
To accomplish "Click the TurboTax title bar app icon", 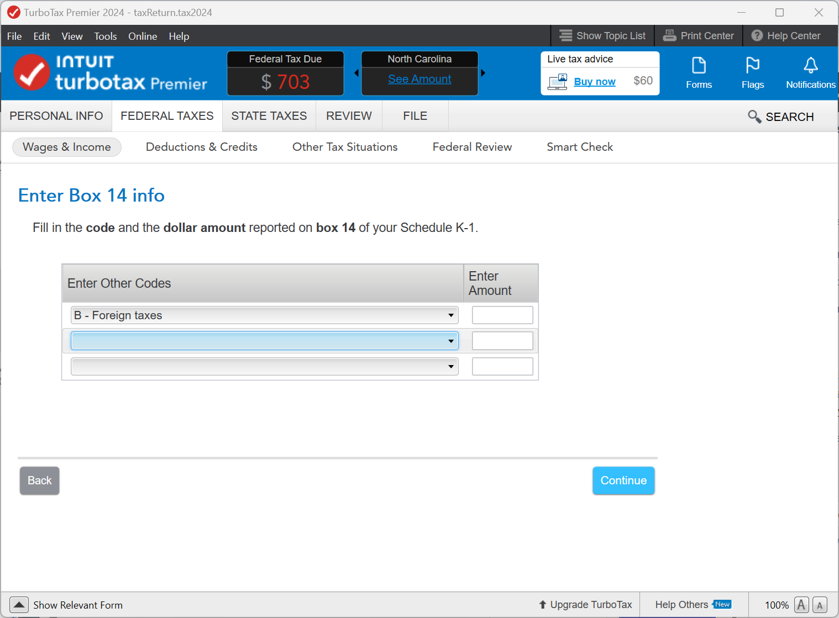I will 14,12.
